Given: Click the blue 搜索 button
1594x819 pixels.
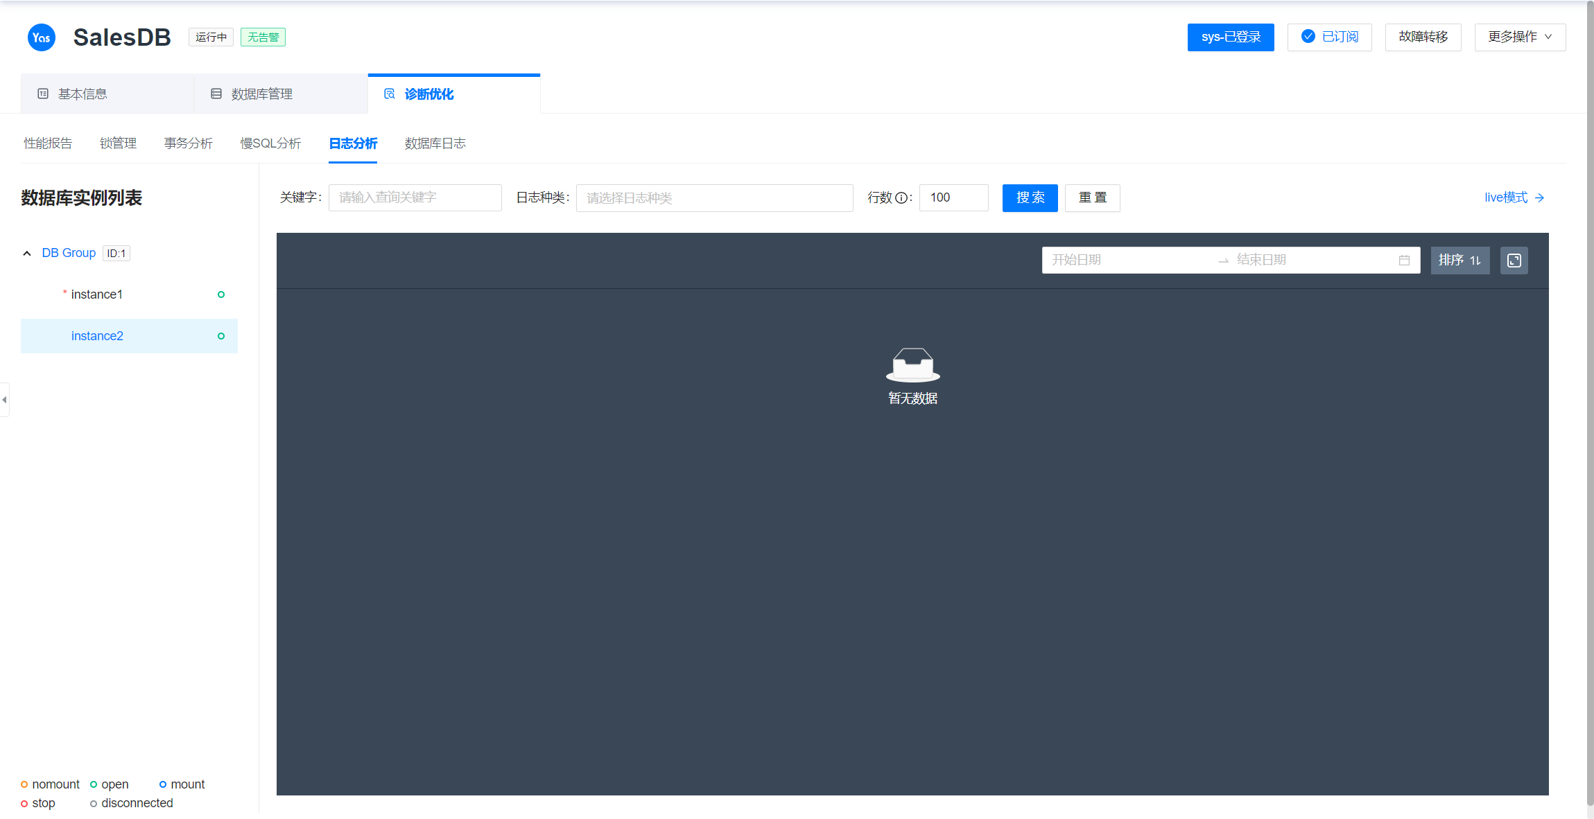Looking at the screenshot, I should point(1030,198).
